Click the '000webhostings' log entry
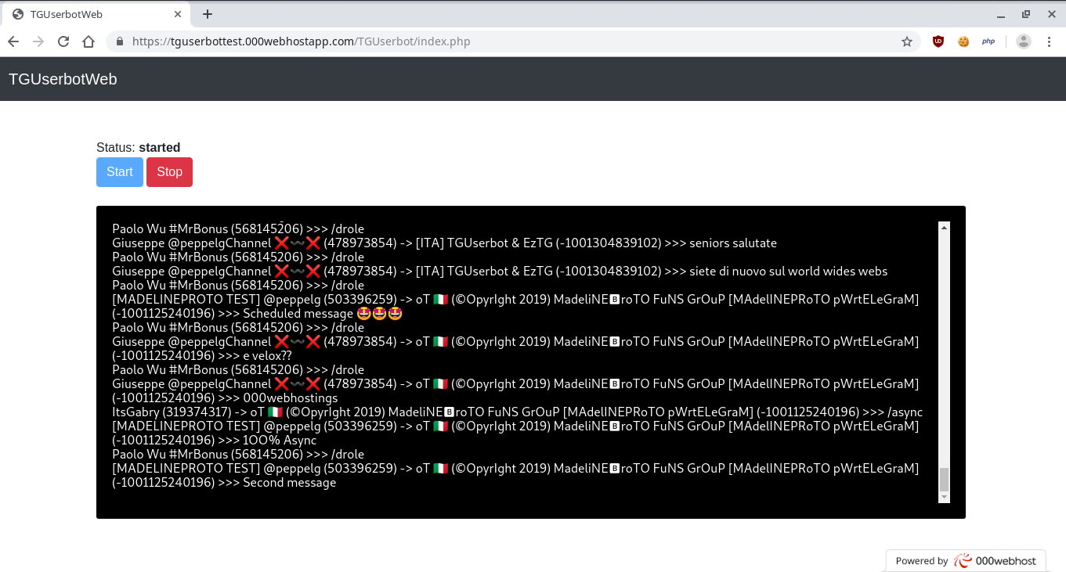Viewport: 1066px width, 572px height. pos(515,390)
